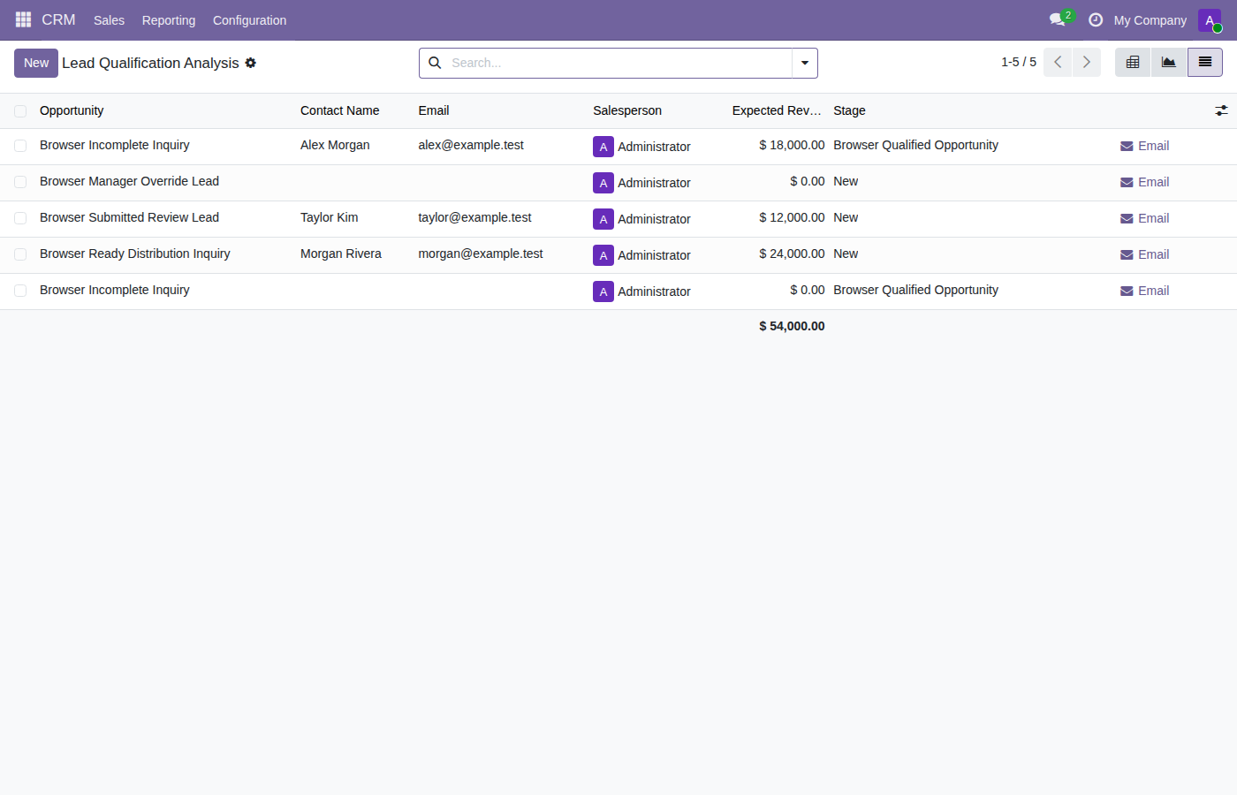Viewport: 1237px width, 795px height.
Task: Click Administrator avatar in Browser Ready Distribution Inquiry row
Action: (603, 255)
